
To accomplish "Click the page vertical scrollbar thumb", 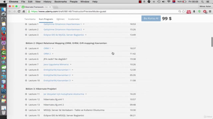I will pyautogui.click(x=212, y=42).
